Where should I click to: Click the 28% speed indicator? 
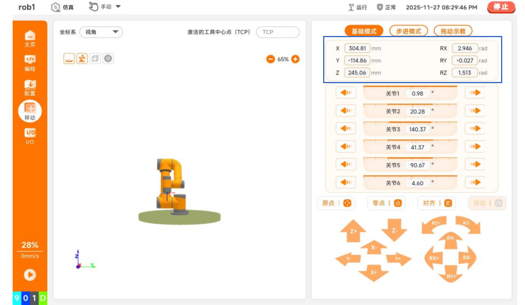[x=30, y=245]
